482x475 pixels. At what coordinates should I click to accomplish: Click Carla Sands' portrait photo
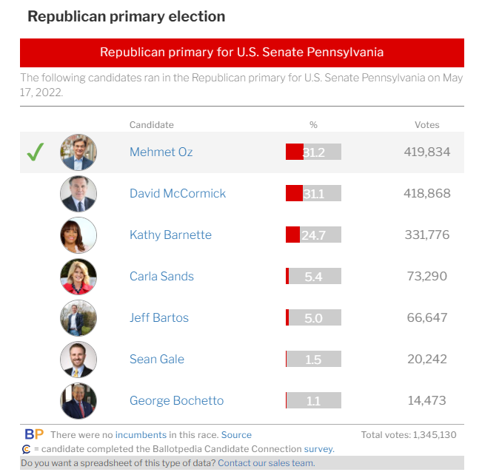tap(78, 277)
